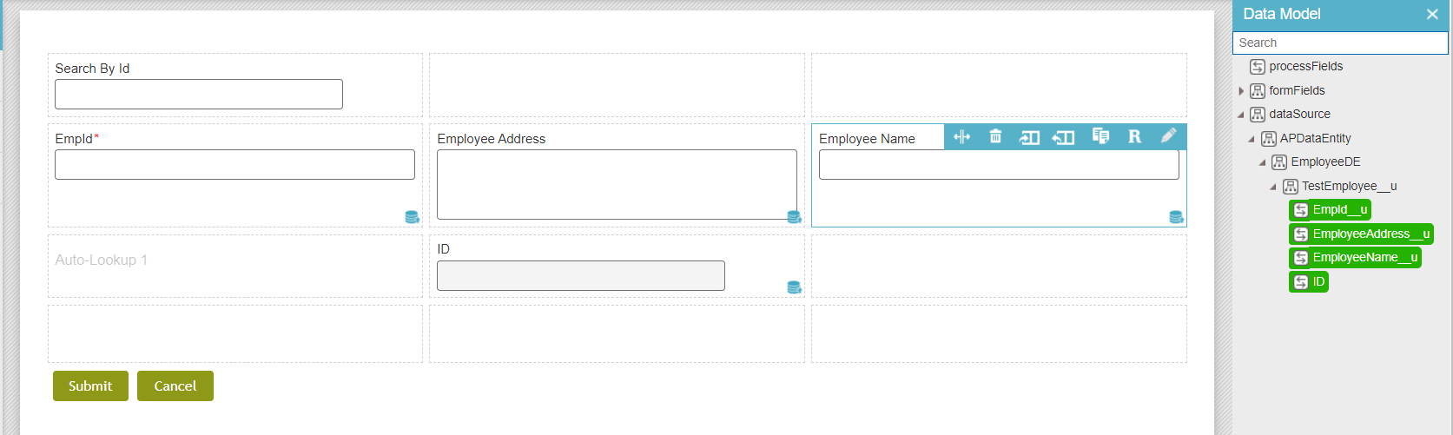
Task: Expand the formFields tree node
Action: click(x=1241, y=91)
